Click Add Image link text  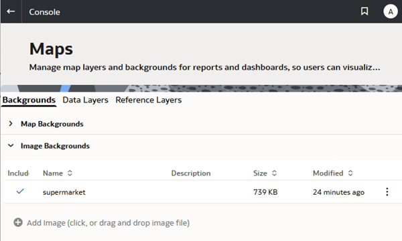click(108, 223)
